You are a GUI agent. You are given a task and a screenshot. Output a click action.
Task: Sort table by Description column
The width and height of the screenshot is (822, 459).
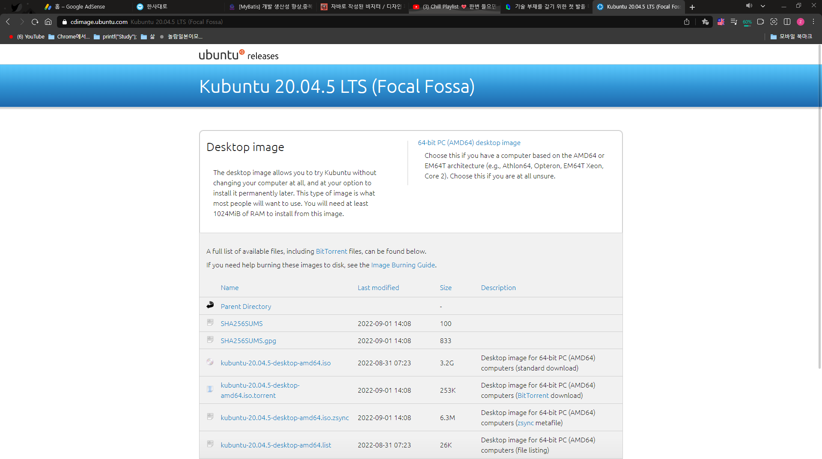click(x=498, y=287)
